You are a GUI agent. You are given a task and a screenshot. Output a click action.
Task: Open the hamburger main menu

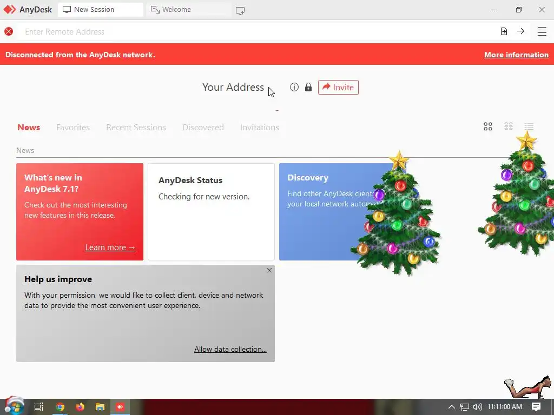[x=542, y=31]
